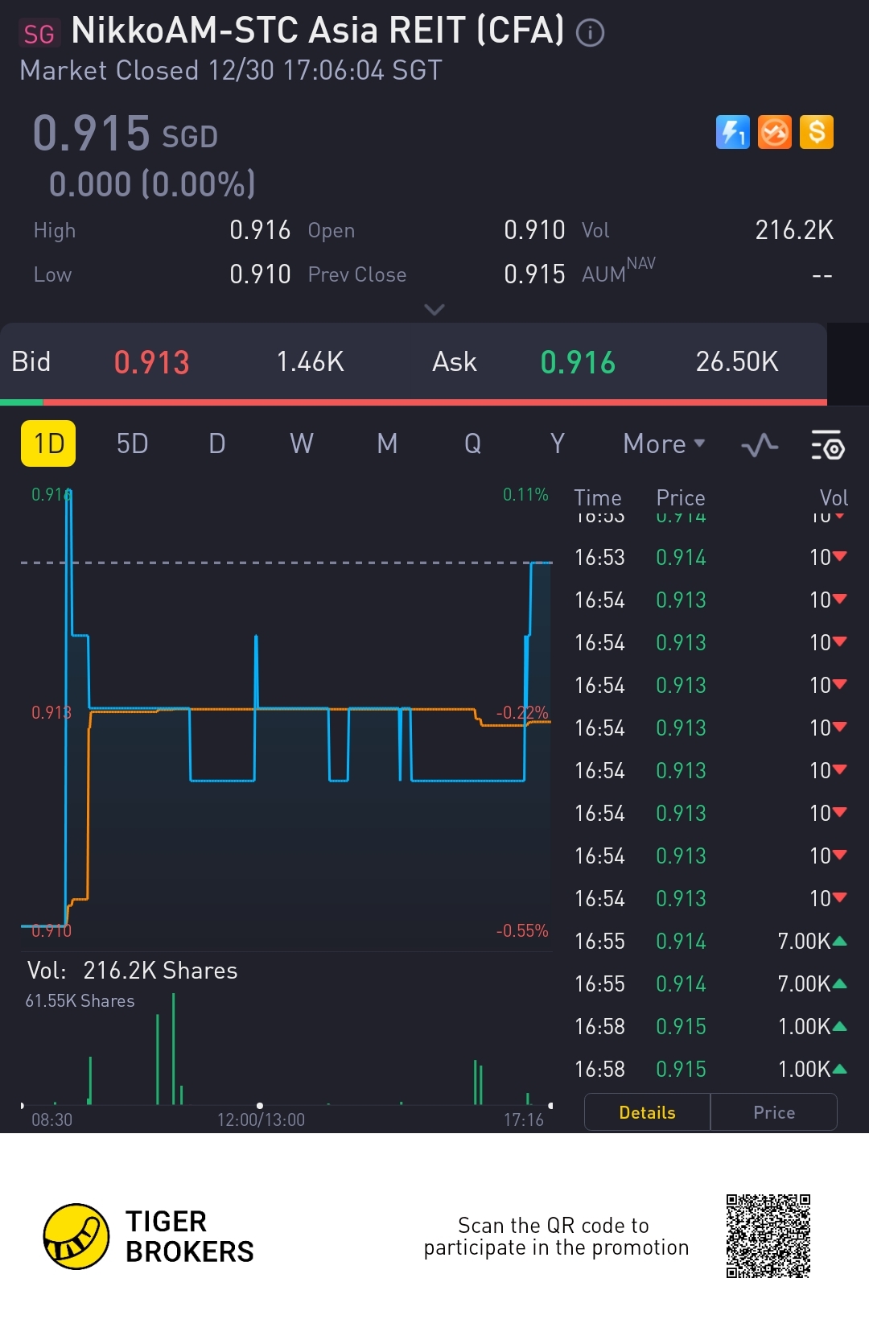Tap the Vol 216.2K Shares label
This screenshot has height=1340, width=869.
[x=133, y=971]
